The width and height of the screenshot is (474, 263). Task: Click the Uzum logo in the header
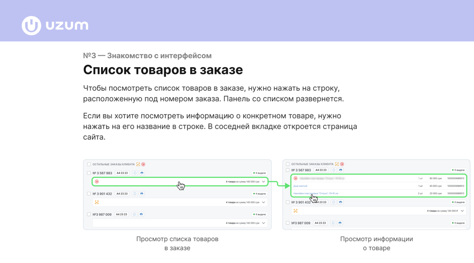(55, 25)
